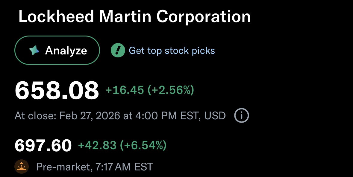353x177 pixels.
Task: Click the +42.83 pre-market change value
Action: [97, 145]
